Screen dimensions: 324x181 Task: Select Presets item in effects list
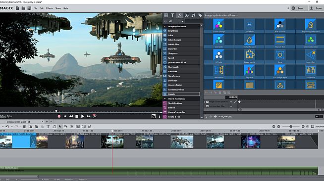(181, 94)
